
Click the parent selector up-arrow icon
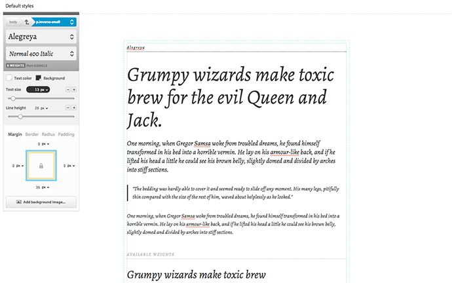click(27, 22)
